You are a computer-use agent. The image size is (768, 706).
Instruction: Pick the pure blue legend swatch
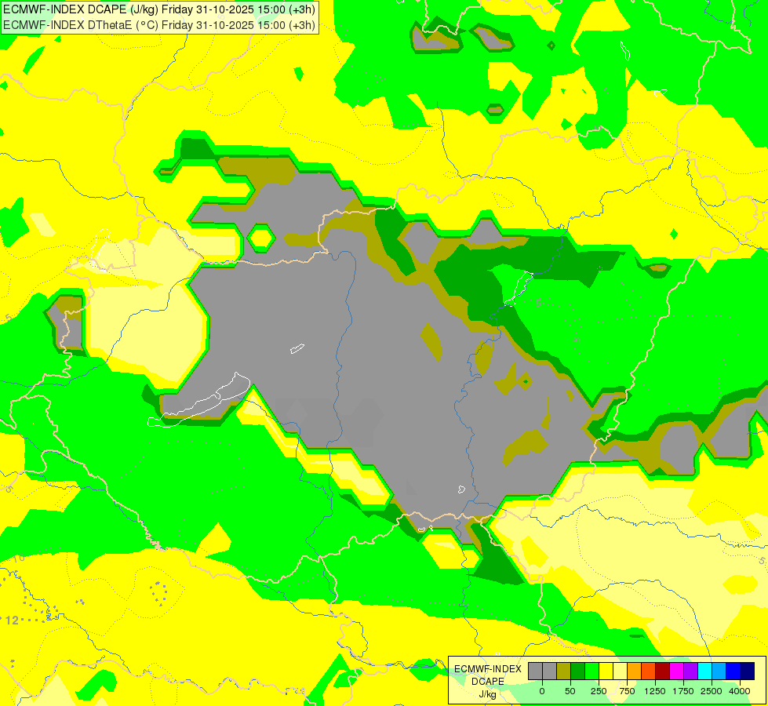(x=733, y=671)
